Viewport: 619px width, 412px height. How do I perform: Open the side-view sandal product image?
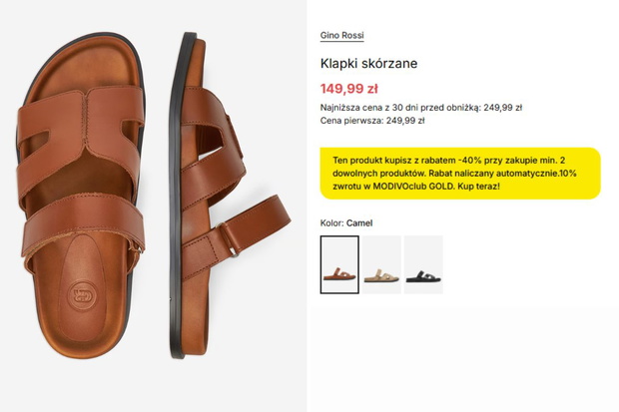229,196
